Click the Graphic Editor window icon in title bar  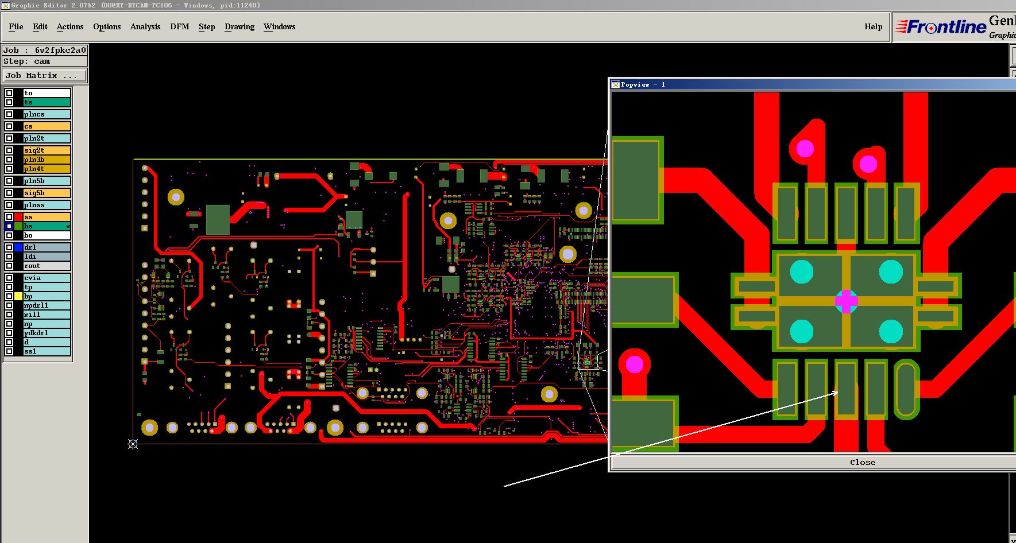(x=5, y=5)
